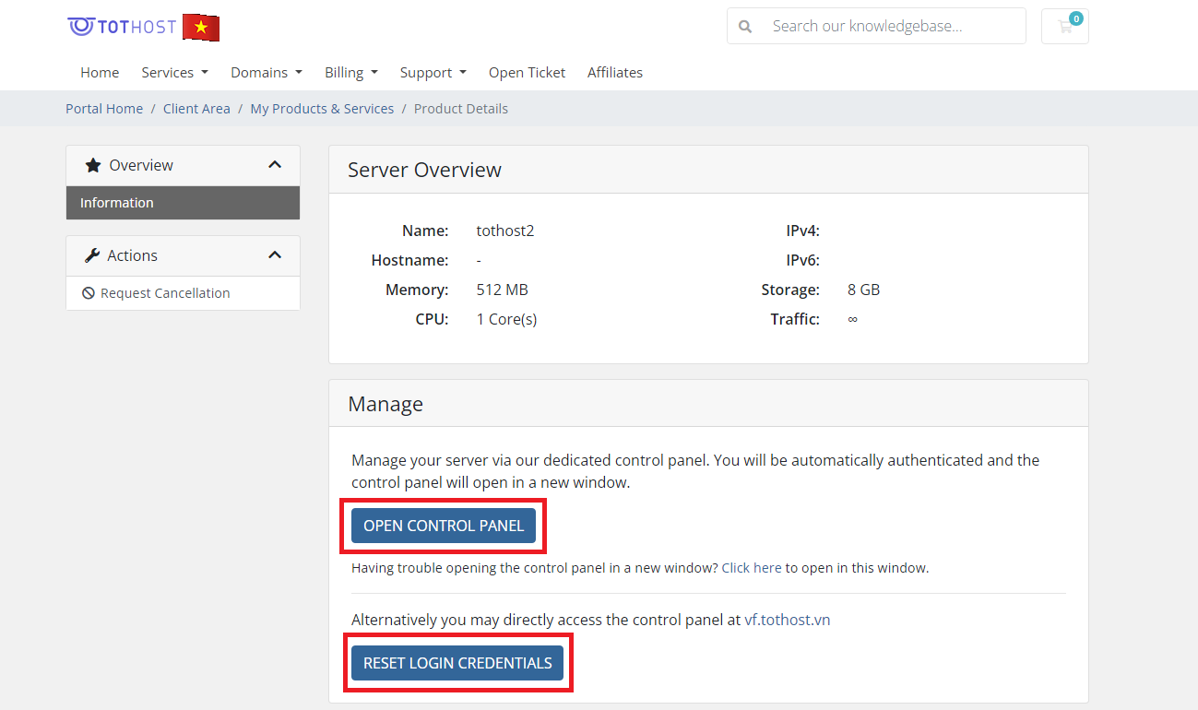Expand the Support dropdown menu
Viewport: 1198px width, 710px height.
coord(433,73)
